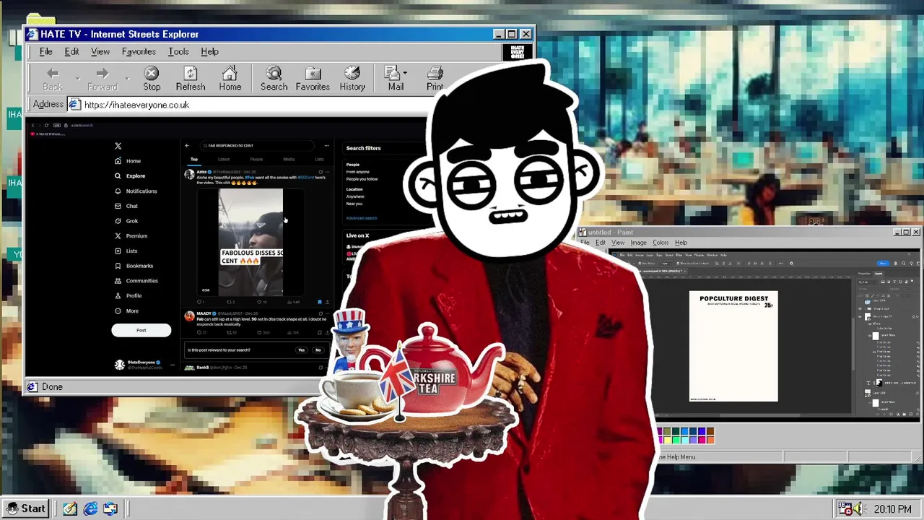924x520 pixels.
Task: Open the File menu in Streets Explorer
Action: pos(45,51)
